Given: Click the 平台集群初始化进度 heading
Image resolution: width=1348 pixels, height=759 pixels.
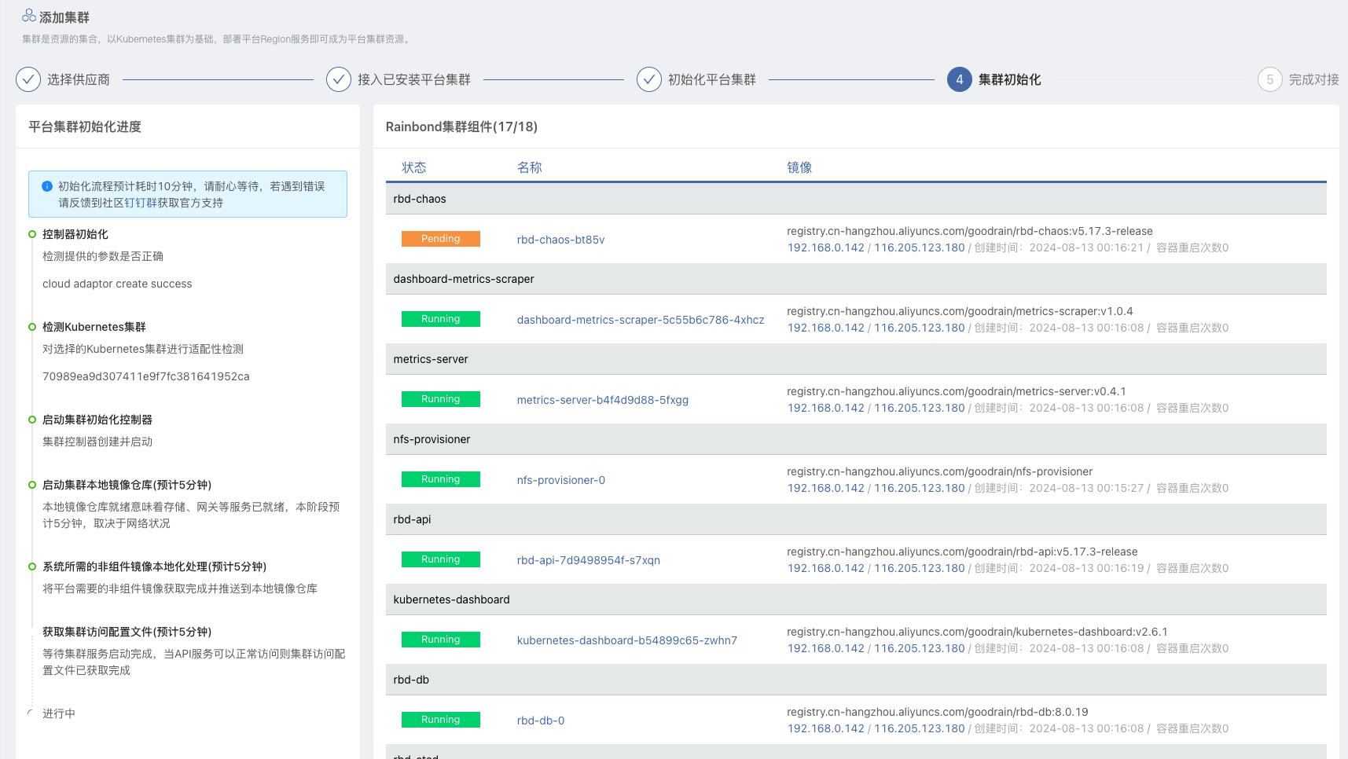Looking at the screenshot, I should (85, 126).
